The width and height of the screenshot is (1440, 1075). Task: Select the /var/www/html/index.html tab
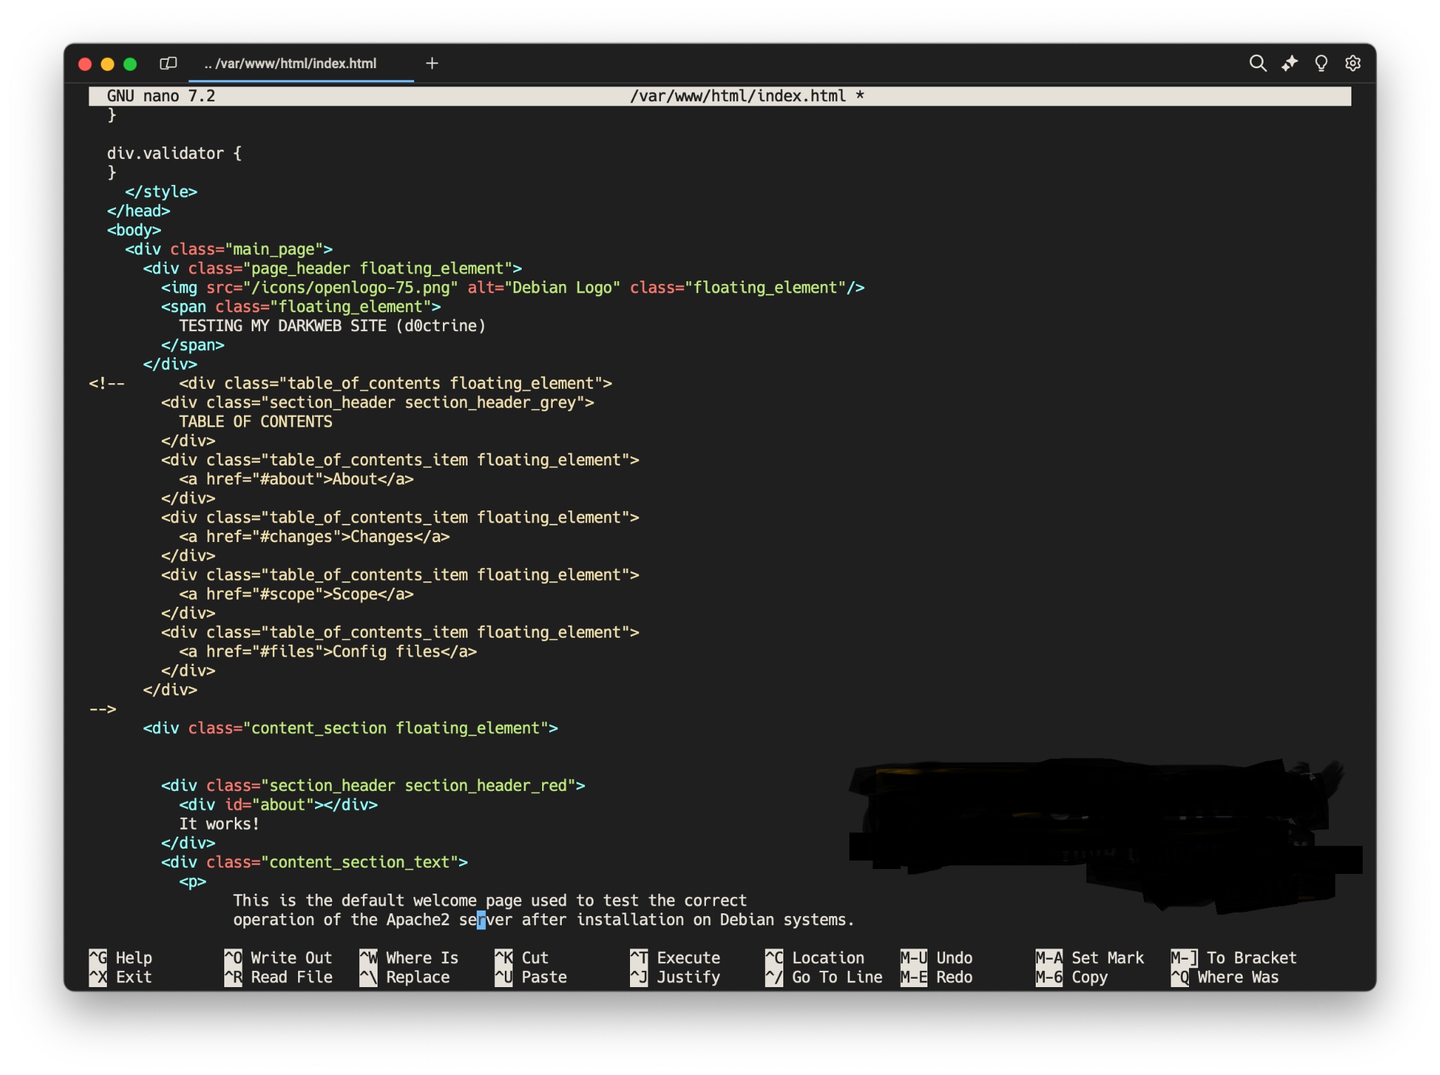click(290, 64)
